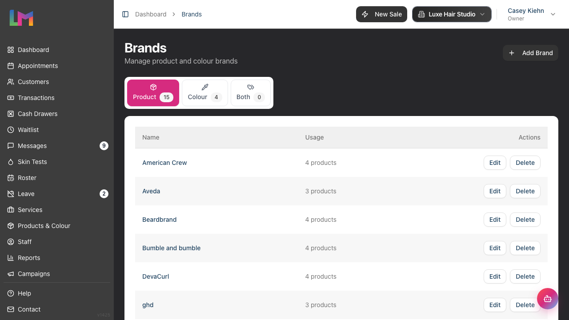Click the Transactions banknote icon

(x=11, y=98)
